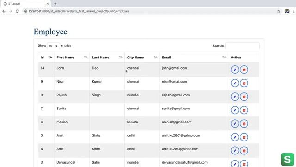This screenshot has height=167, width=296.
Task: Focus the Search input field
Action: pyautogui.click(x=242, y=46)
